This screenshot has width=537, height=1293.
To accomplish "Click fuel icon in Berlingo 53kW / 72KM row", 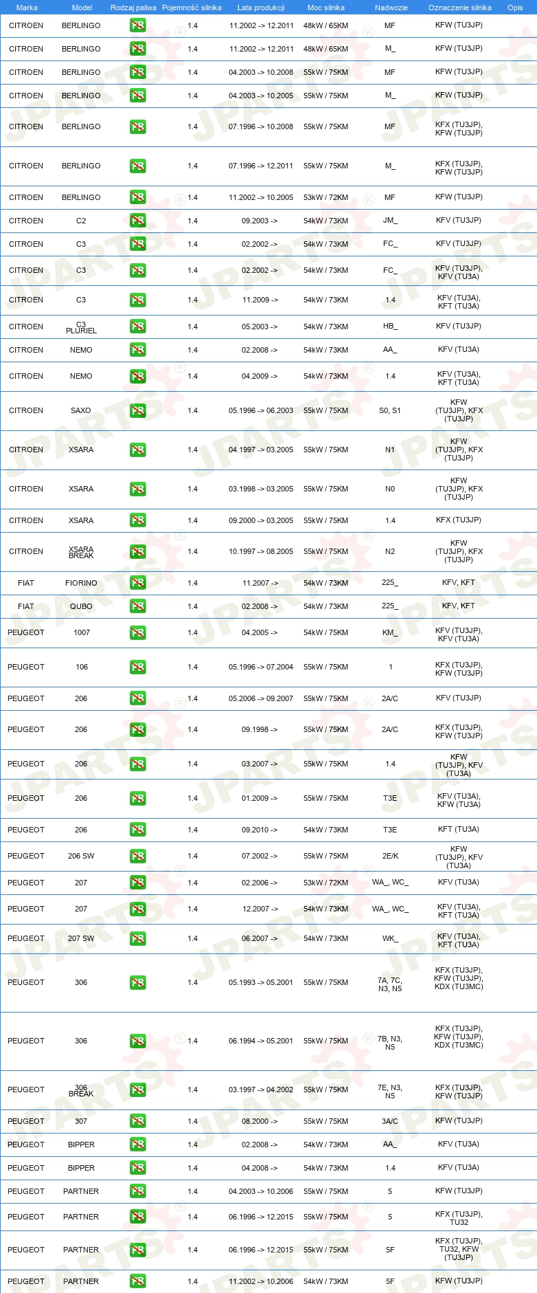I will click(138, 197).
